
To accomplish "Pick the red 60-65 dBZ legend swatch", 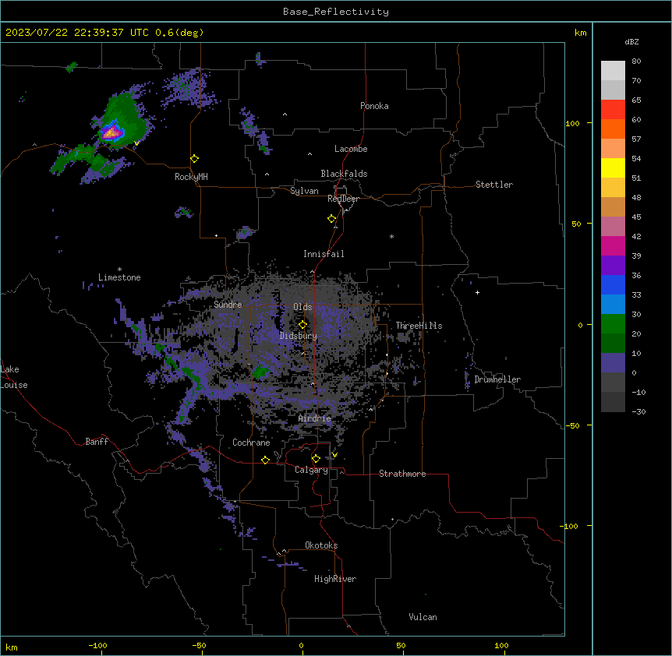I will 613,109.
